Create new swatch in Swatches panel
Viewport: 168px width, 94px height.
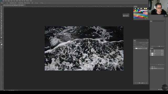[x=145, y=19]
